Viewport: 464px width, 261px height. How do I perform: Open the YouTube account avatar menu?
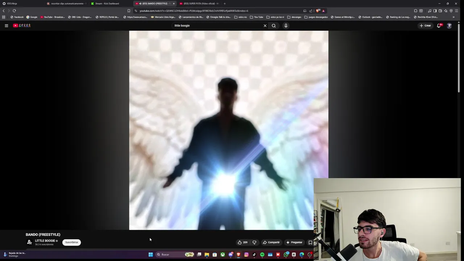pos(449,25)
